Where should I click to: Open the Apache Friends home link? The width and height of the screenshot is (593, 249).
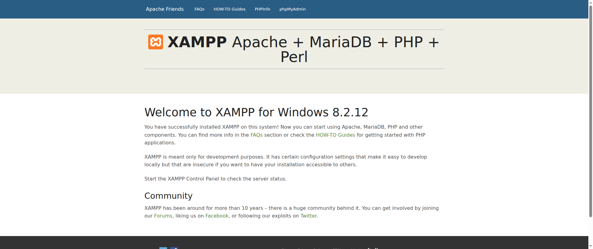coord(165,9)
